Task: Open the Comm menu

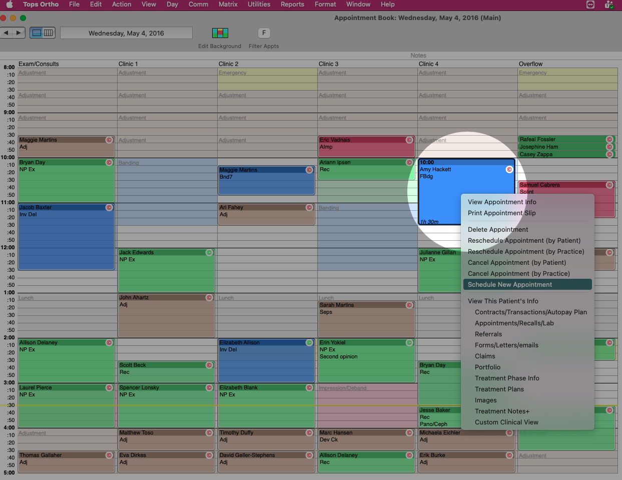Action: (x=198, y=5)
